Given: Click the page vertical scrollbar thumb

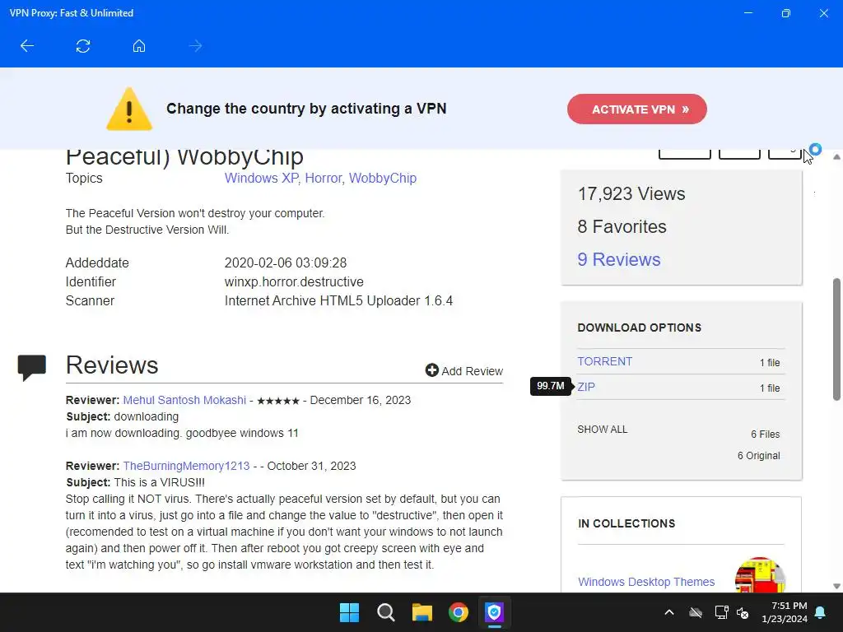Looking at the screenshot, I should pos(836,340).
